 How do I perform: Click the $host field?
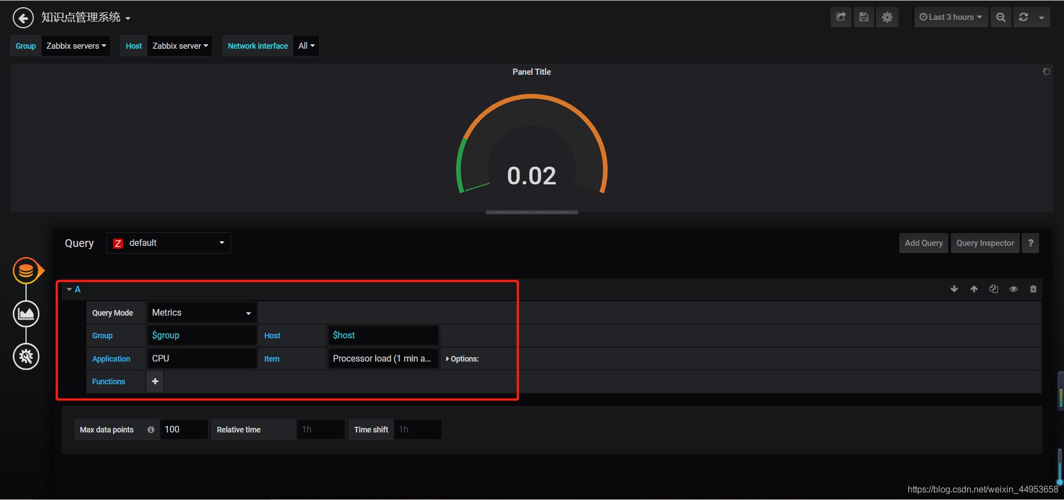(383, 336)
